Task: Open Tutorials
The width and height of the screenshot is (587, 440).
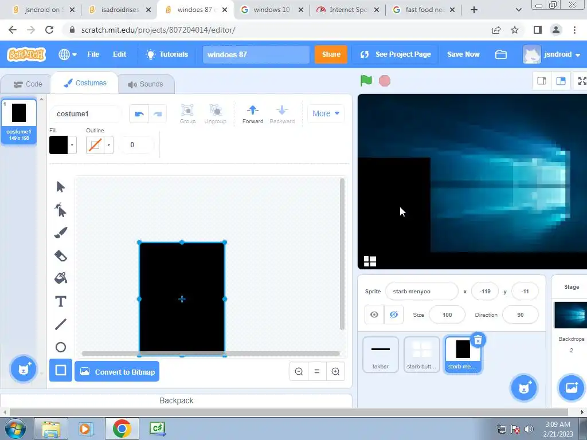Action: [x=167, y=54]
